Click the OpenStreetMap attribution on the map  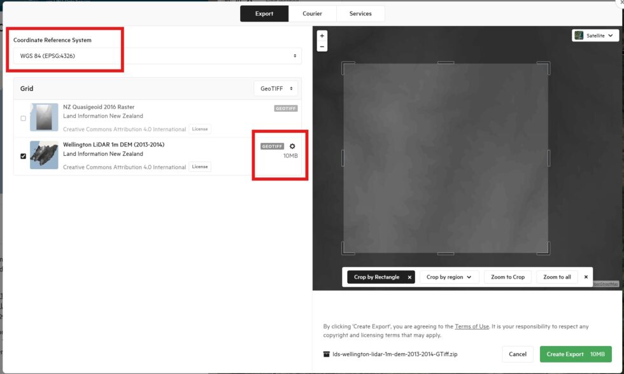coord(606,284)
